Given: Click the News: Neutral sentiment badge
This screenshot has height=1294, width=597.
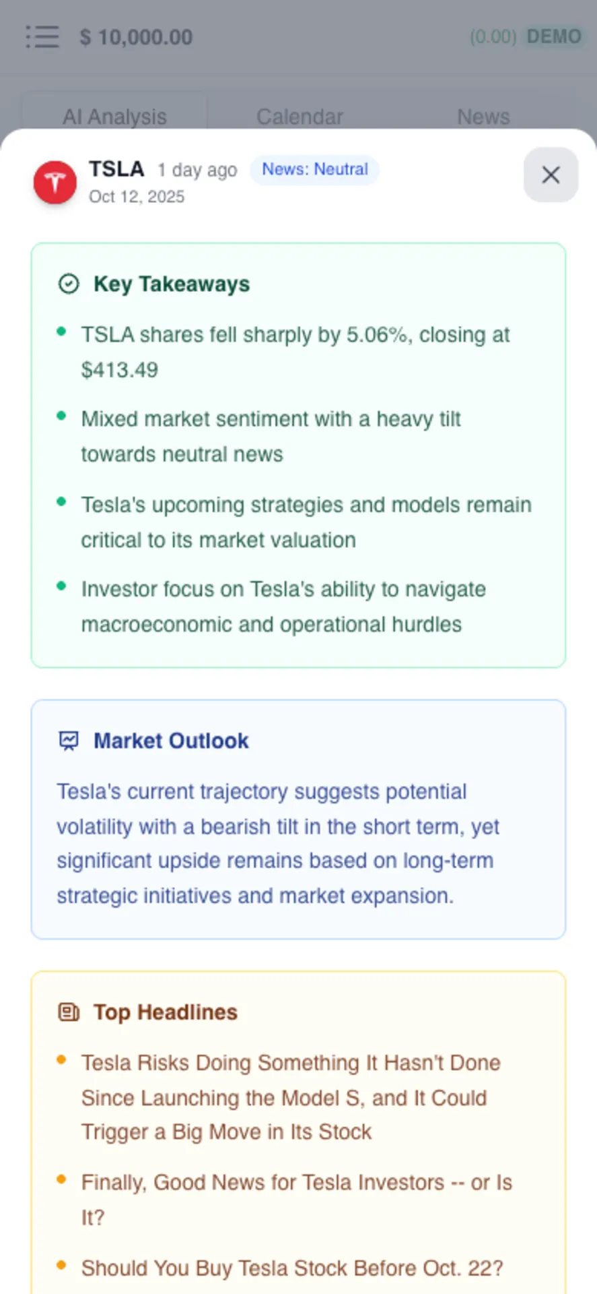Looking at the screenshot, I should 315,169.
